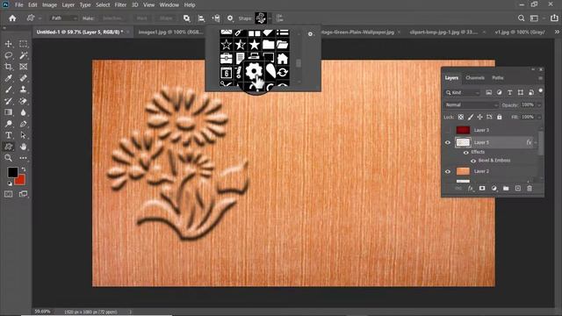Choose the gear shape in shape picker
This screenshot has height=316, width=562.
(x=254, y=72)
